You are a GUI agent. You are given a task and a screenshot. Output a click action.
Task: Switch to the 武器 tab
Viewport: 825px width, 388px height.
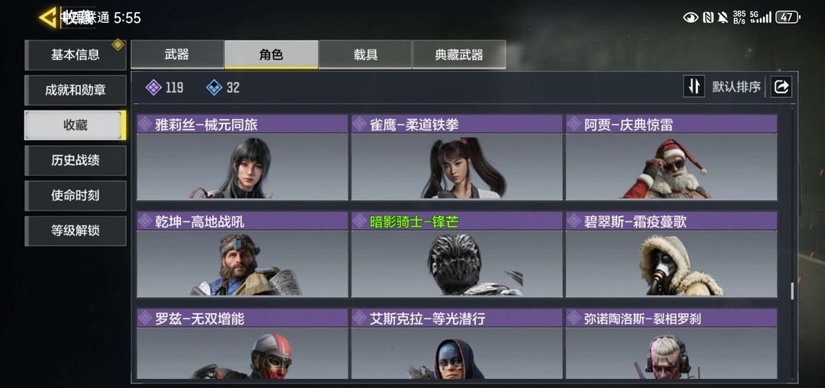pyautogui.click(x=177, y=55)
